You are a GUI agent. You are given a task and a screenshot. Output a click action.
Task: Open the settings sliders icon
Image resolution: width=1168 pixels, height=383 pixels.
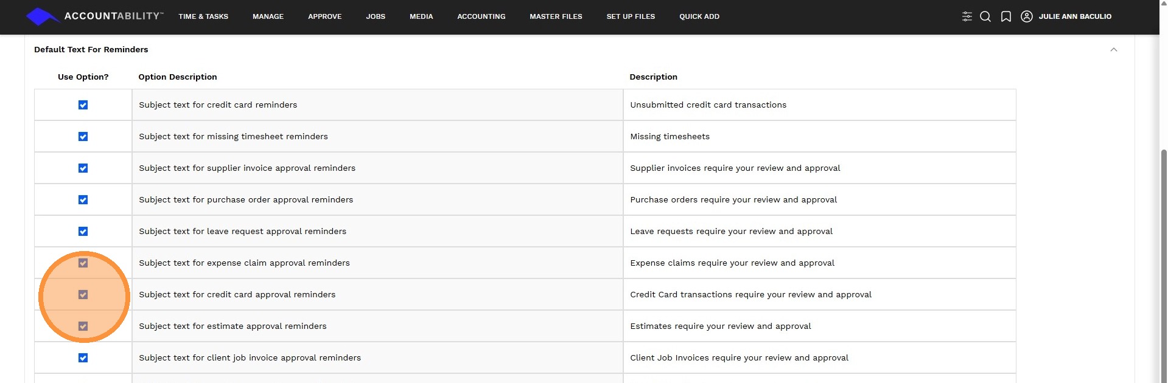967,16
